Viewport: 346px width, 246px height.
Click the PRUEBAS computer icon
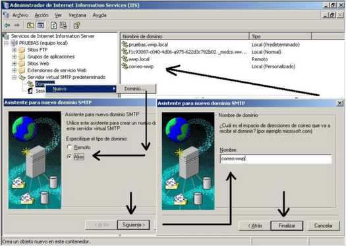tap(14, 43)
